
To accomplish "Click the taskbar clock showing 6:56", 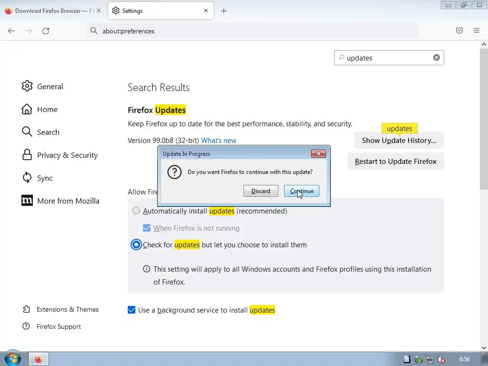I will click(x=465, y=359).
